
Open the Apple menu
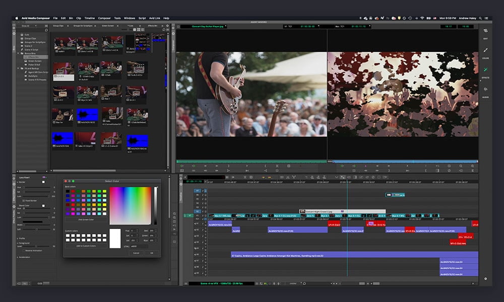(x=17, y=18)
